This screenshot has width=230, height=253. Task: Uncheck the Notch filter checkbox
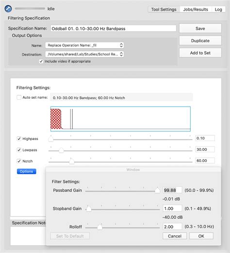point(19,161)
